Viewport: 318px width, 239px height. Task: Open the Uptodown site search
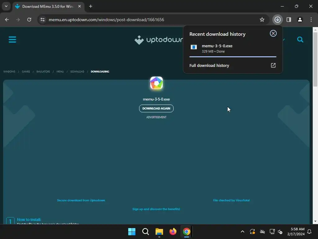300,40
